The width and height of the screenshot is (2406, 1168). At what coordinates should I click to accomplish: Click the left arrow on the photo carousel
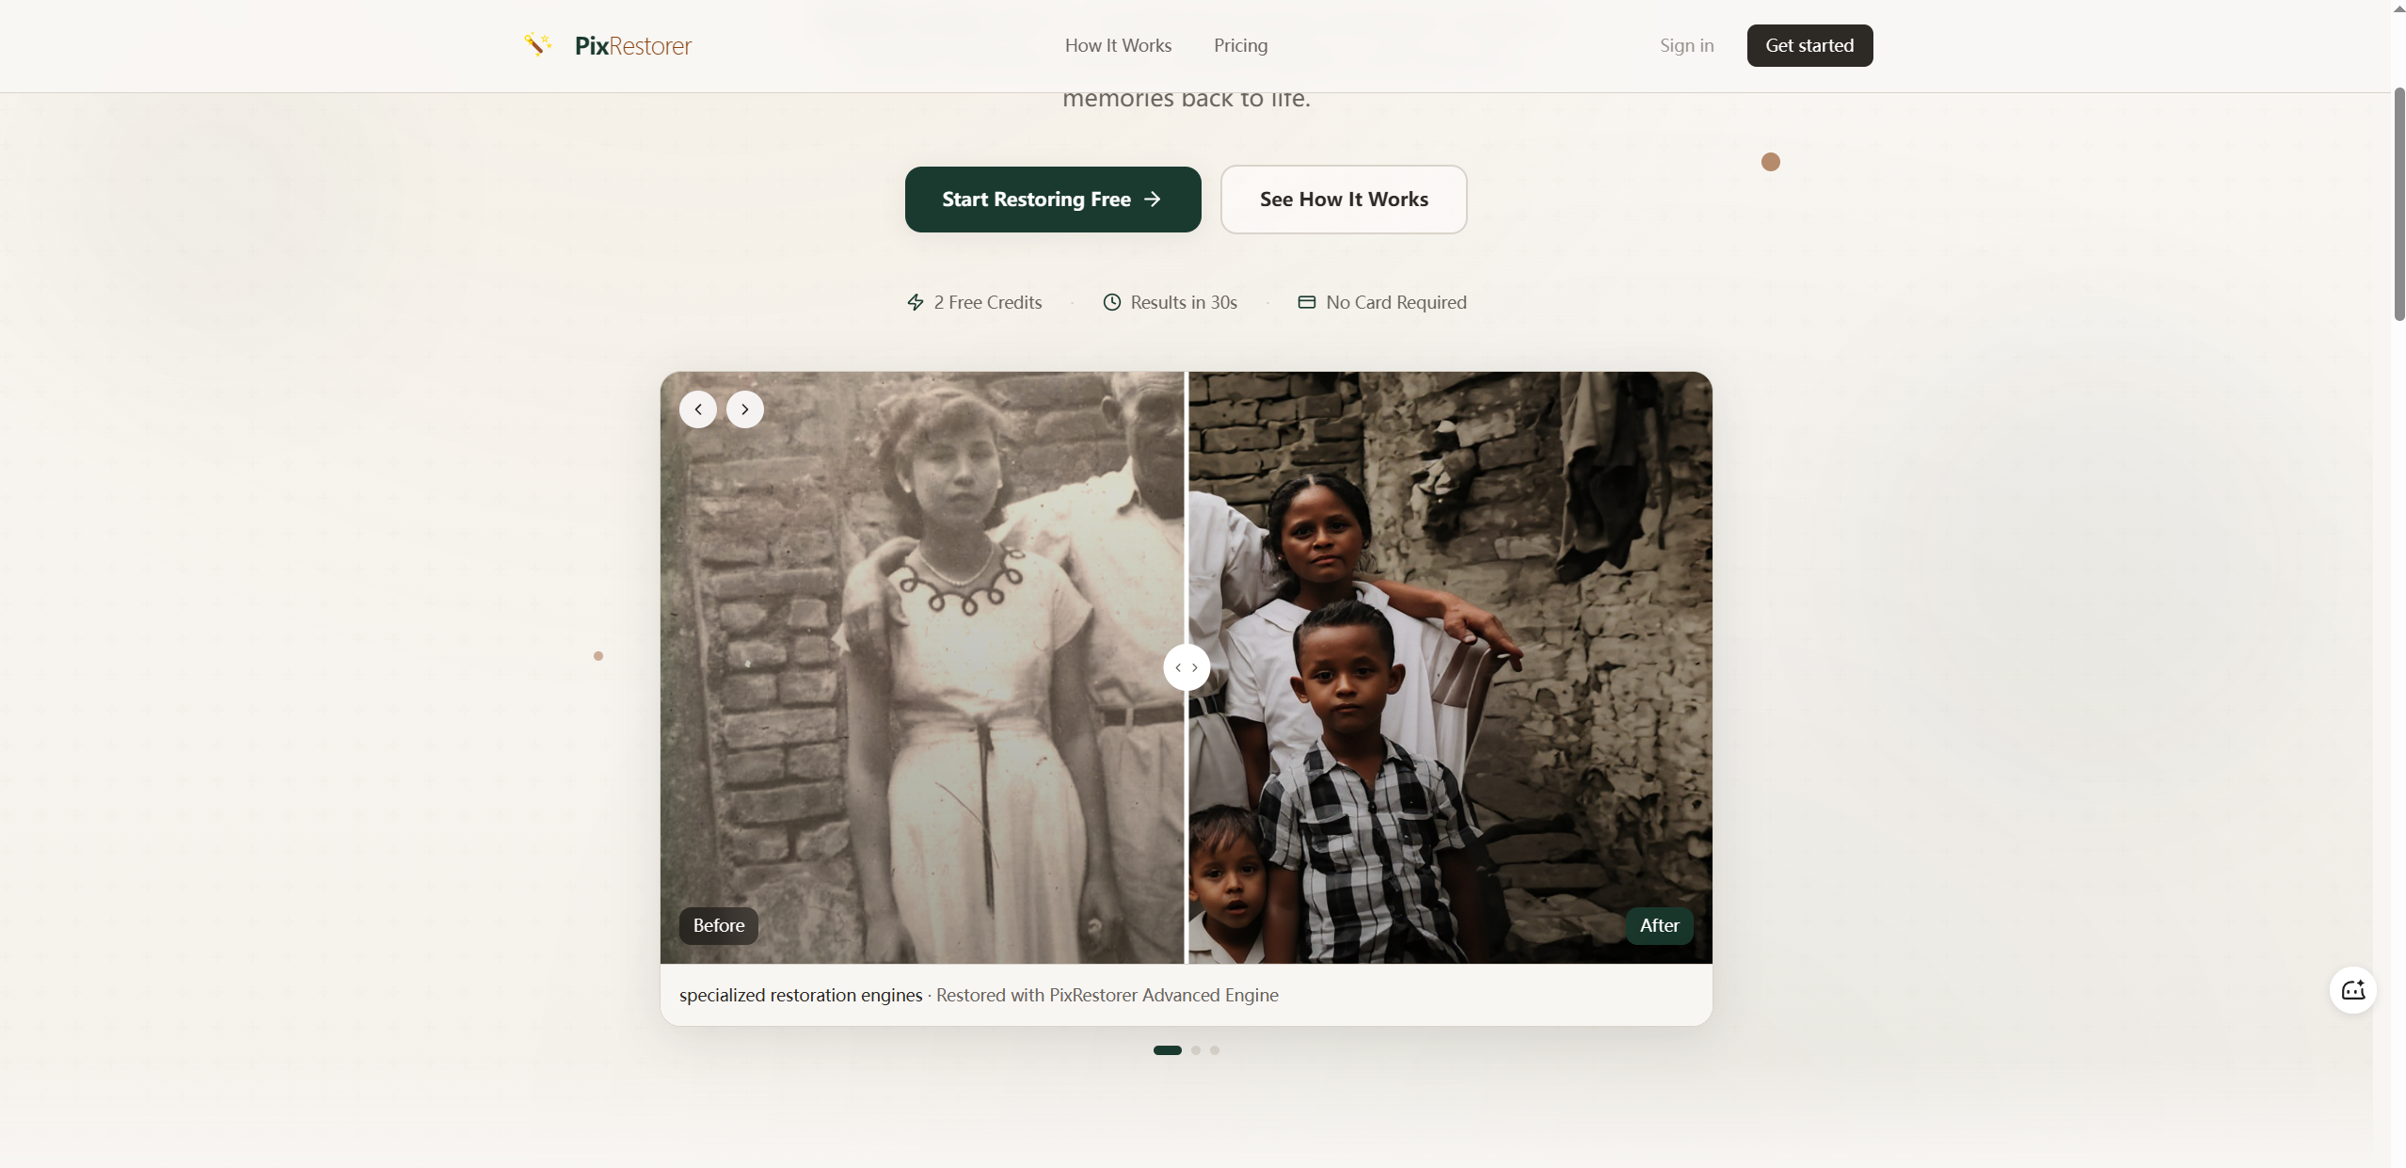click(697, 409)
